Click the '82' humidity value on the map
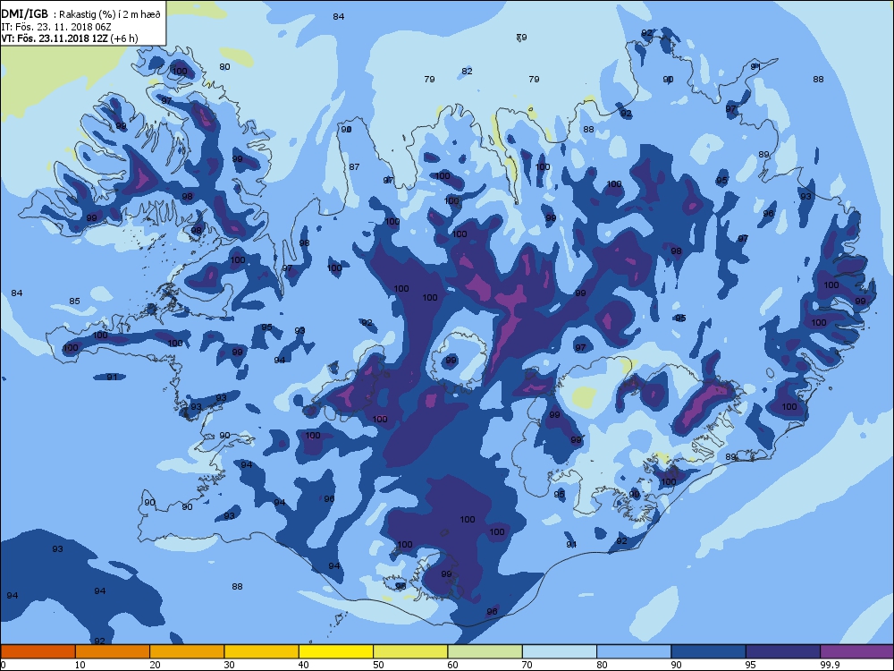The width and height of the screenshot is (894, 671). 467,72
